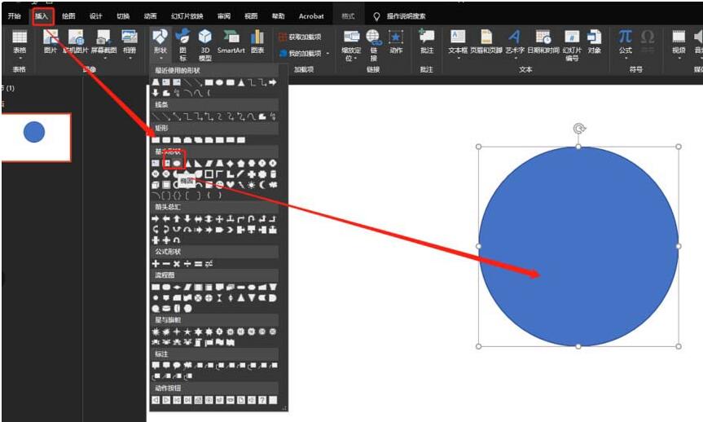Open the 设计 Design tab

pyautogui.click(x=95, y=15)
